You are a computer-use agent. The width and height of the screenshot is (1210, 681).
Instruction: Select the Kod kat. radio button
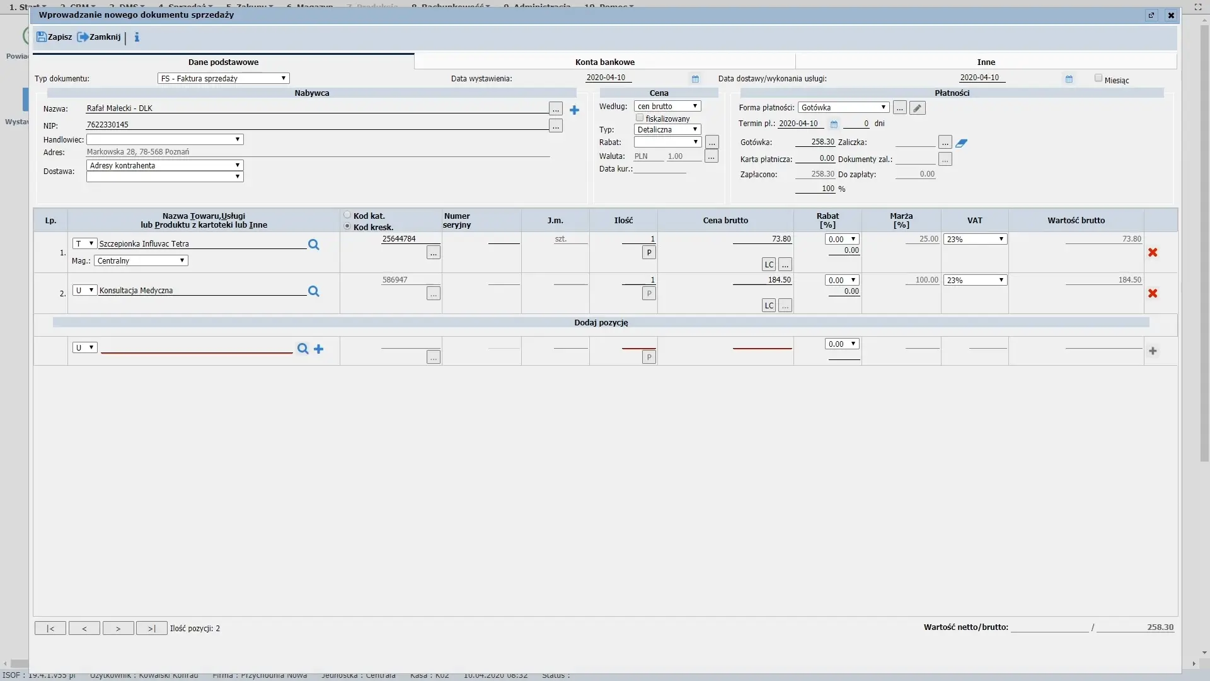tap(347, 215)
